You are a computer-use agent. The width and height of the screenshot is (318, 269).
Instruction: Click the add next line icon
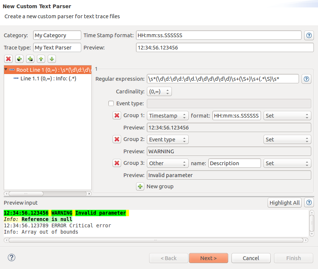click(19, 59)
